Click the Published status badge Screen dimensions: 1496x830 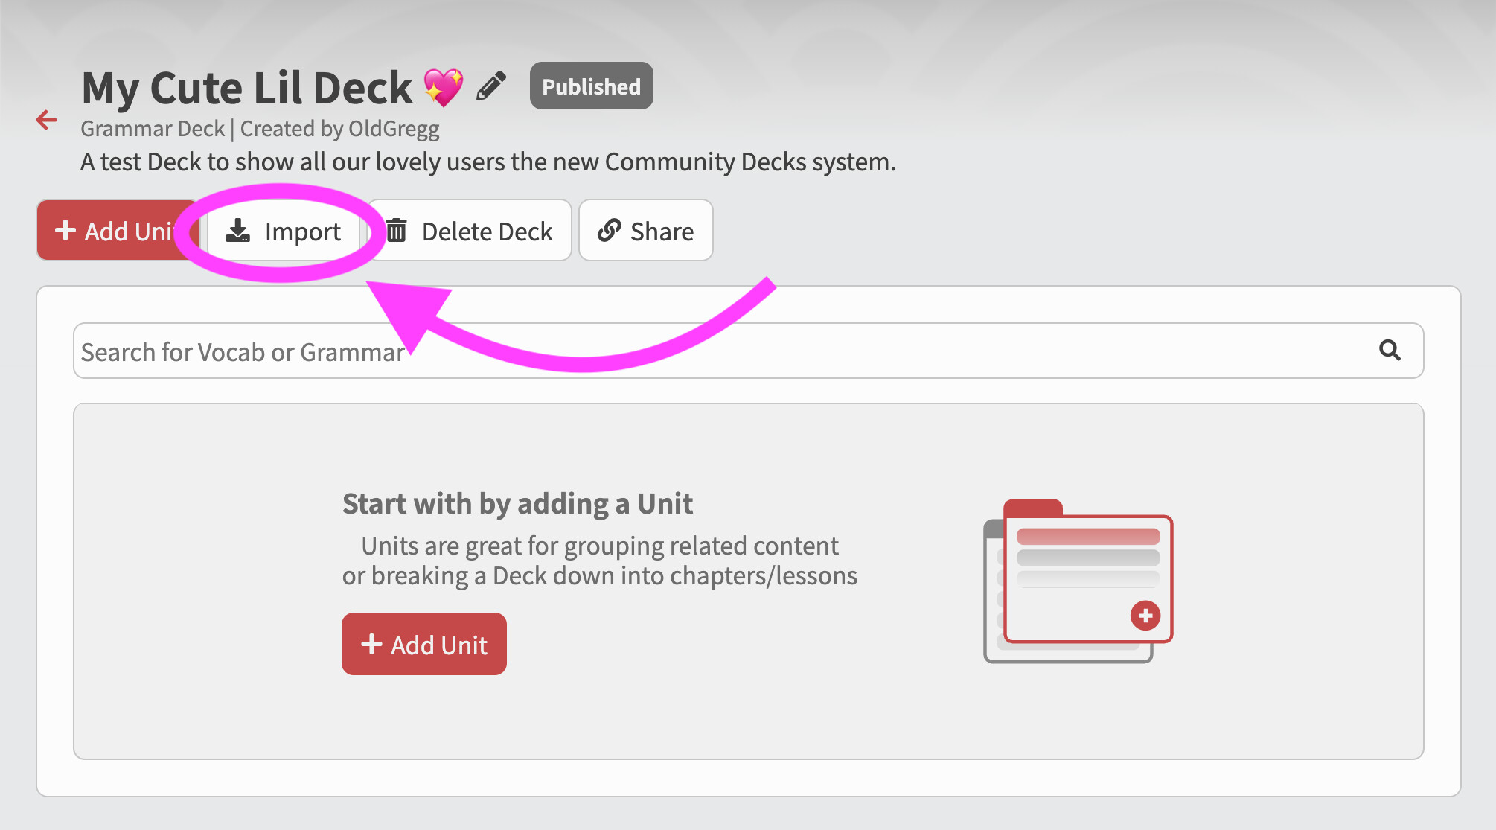tap(592, 86)
